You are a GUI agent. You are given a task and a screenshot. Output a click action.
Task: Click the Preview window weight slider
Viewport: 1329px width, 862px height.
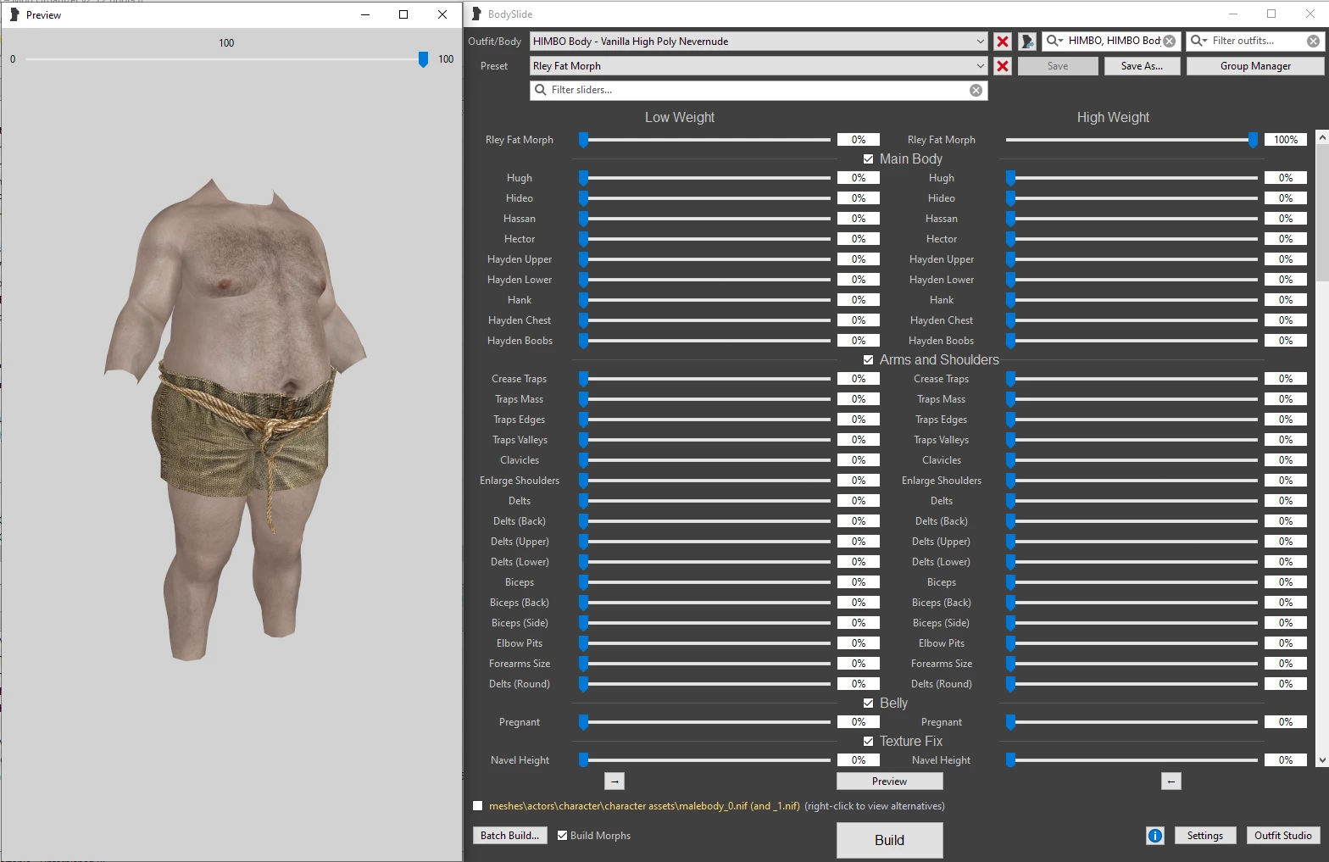tap(227, 59)
